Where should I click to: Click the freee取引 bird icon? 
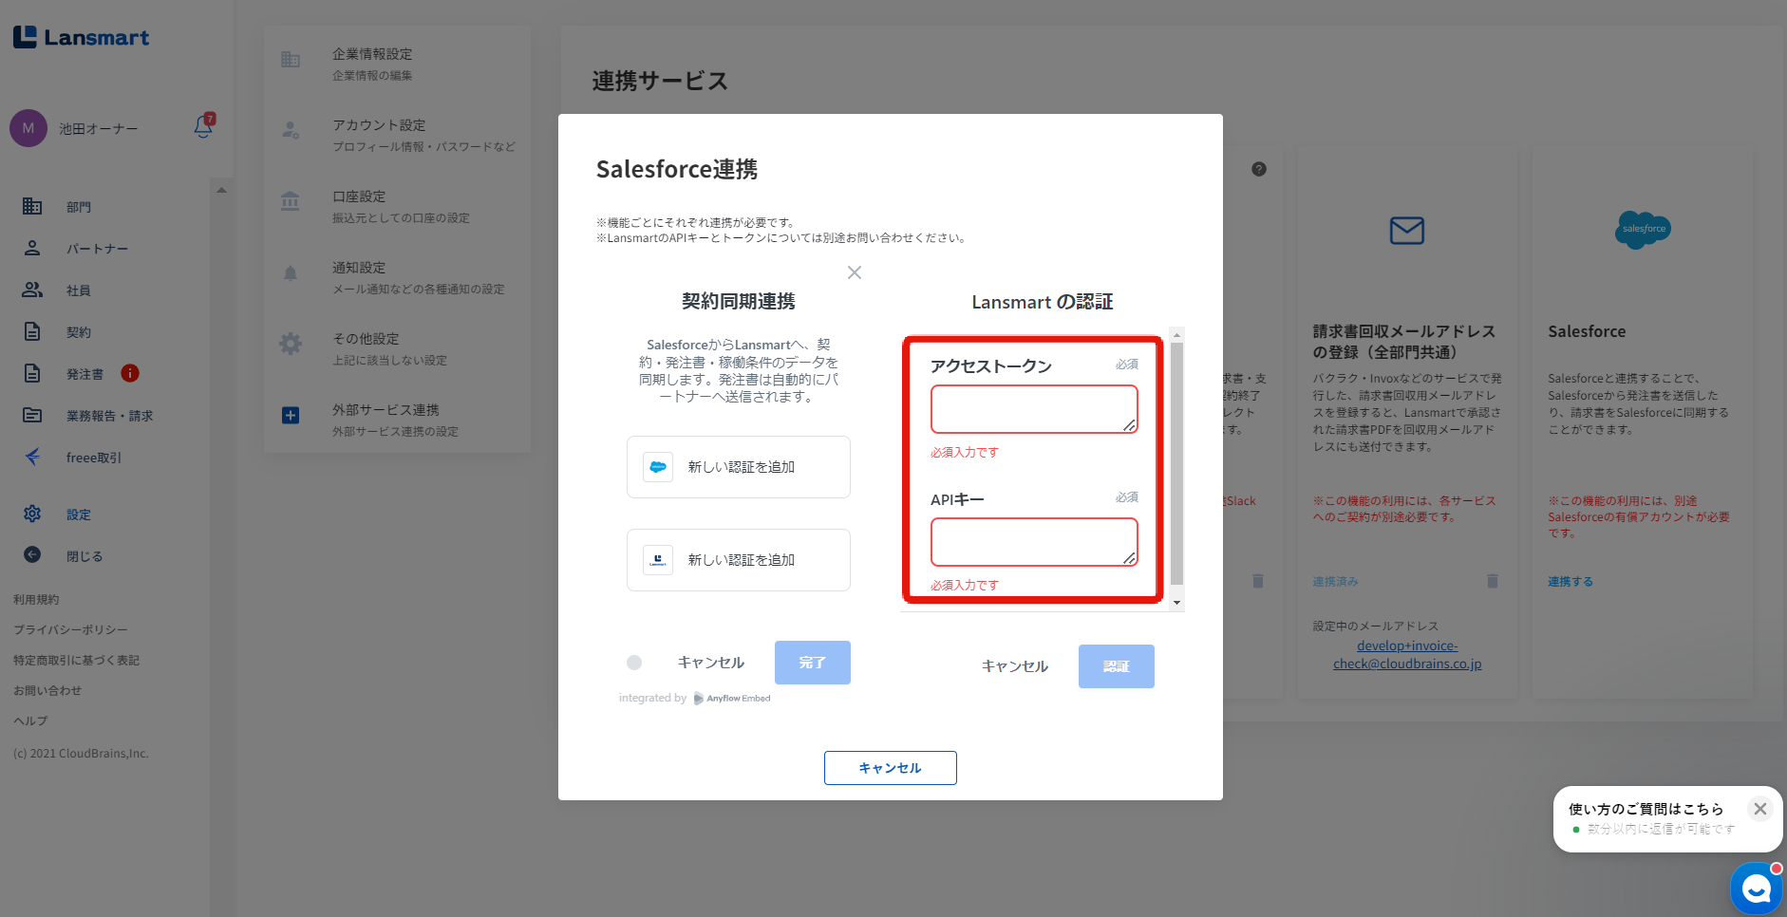click(32, 457)
